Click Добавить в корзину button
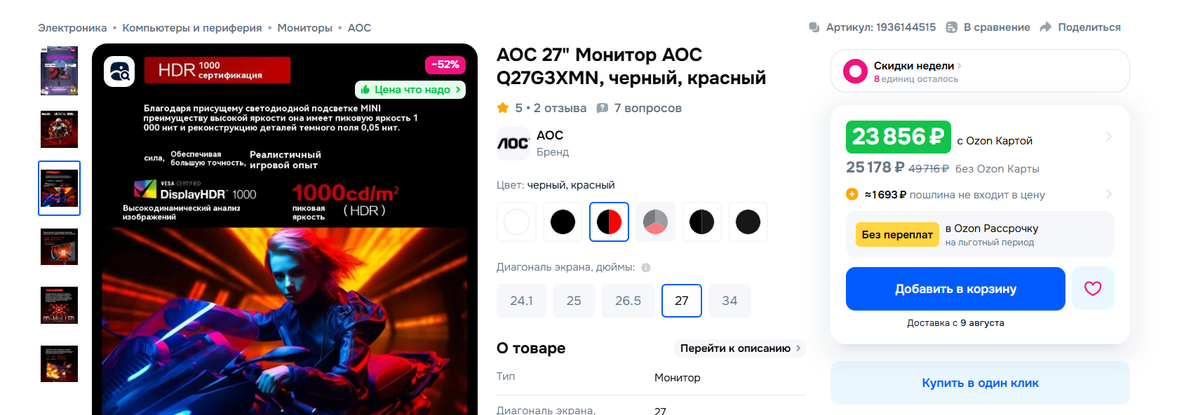1184x415 pixels. (x=955, y=289)
